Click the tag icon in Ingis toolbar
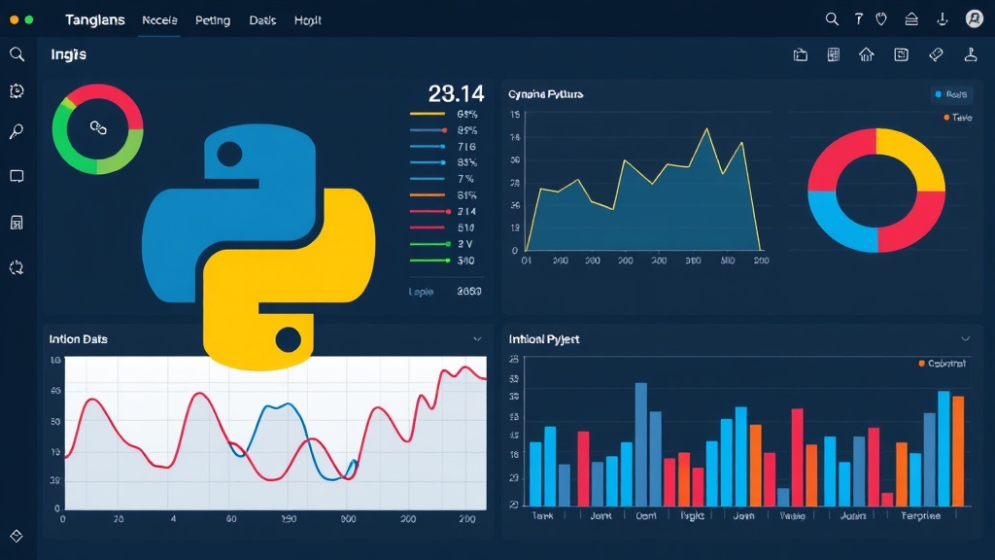This screenshot has width=995, height=560. pos(936,55)
